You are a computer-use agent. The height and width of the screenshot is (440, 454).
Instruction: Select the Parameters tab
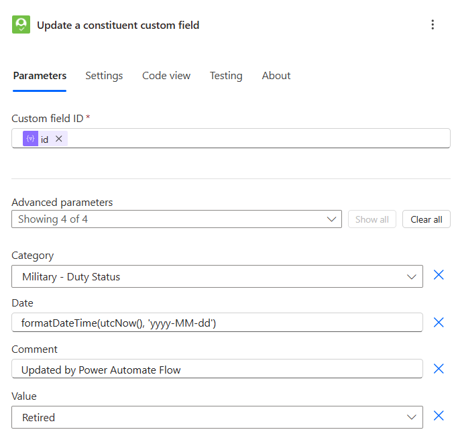[x=40, y=76]
